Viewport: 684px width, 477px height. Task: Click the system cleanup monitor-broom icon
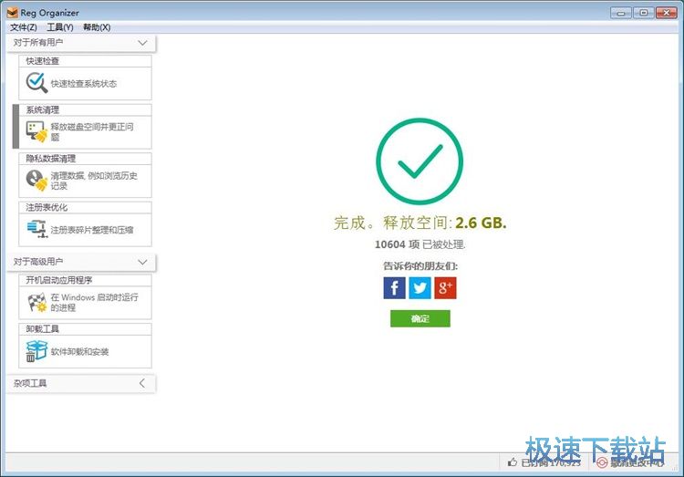coord(36,132)
